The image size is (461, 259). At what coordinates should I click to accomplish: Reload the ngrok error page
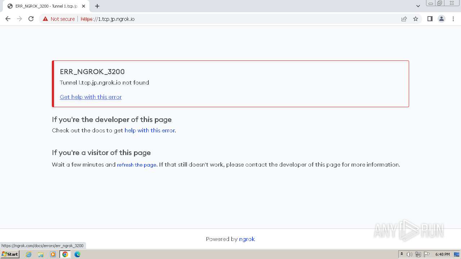click(31, 19)
